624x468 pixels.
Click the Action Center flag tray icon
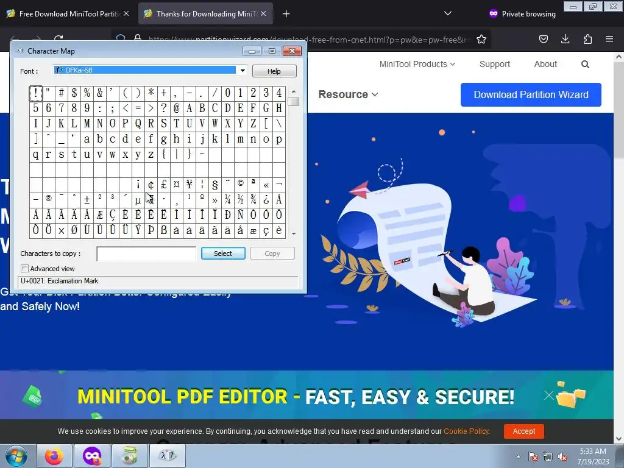point(533,456)
